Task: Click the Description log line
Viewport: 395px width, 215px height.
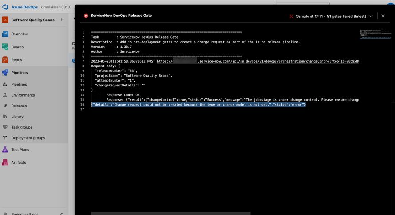Action: click(195, 42)
